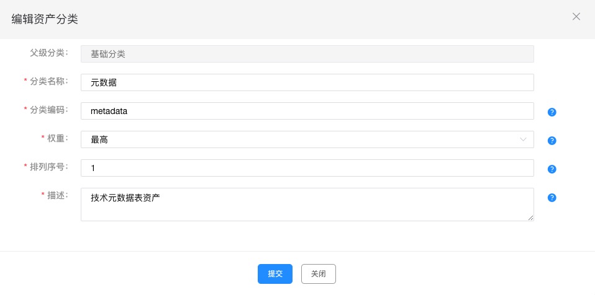The image size is (595, 295).
Task: Click the disabled 父级分类 field
Action: 307,54
